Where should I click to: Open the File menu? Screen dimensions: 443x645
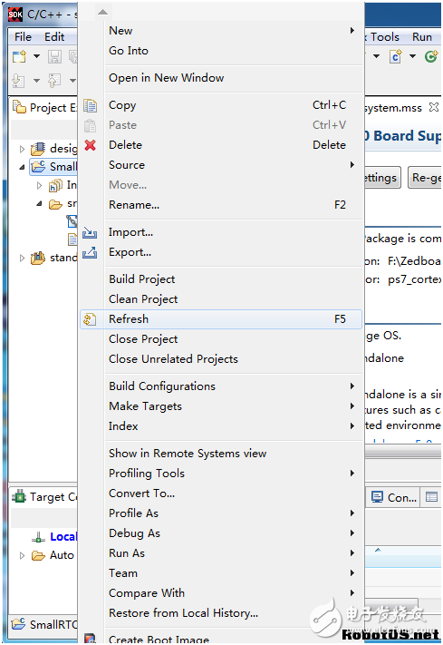[23, 37]
